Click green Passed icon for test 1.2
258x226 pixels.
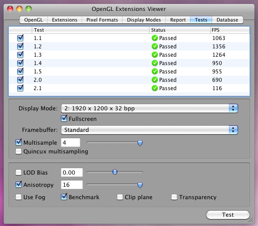coord(155,46)
